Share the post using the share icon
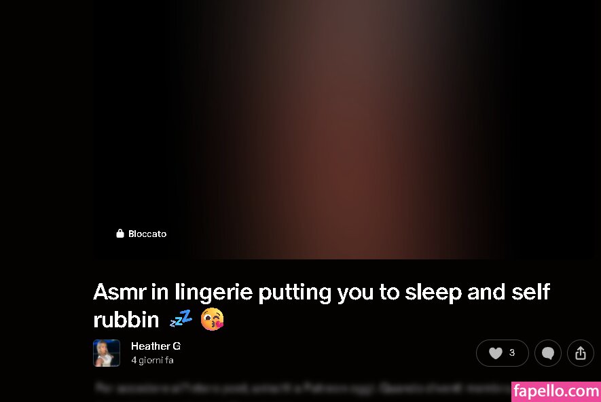Screen dimensions: 601x402 coord(581,353)
